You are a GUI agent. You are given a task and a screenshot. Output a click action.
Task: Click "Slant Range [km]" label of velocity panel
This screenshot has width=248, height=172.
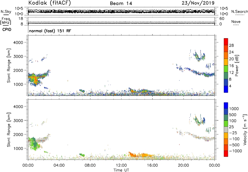point(9,129)
